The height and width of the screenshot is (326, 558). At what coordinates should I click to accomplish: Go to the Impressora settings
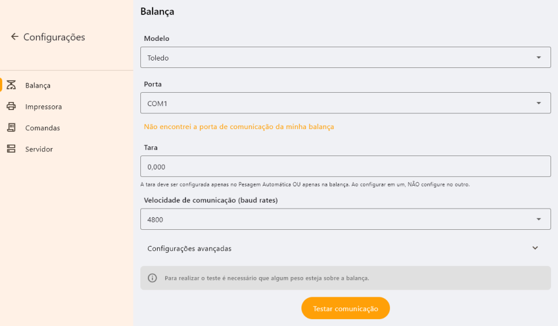43,107
